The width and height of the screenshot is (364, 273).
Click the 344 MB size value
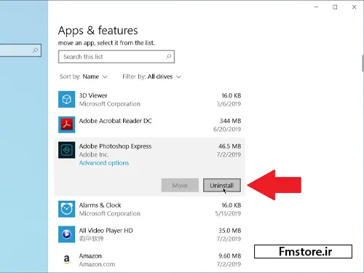[230, 121]
